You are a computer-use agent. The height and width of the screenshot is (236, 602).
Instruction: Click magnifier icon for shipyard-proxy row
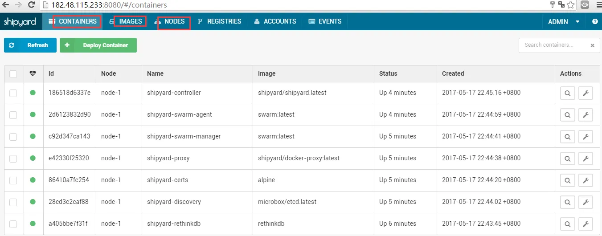pyautogui.click(x=567, y=159)
